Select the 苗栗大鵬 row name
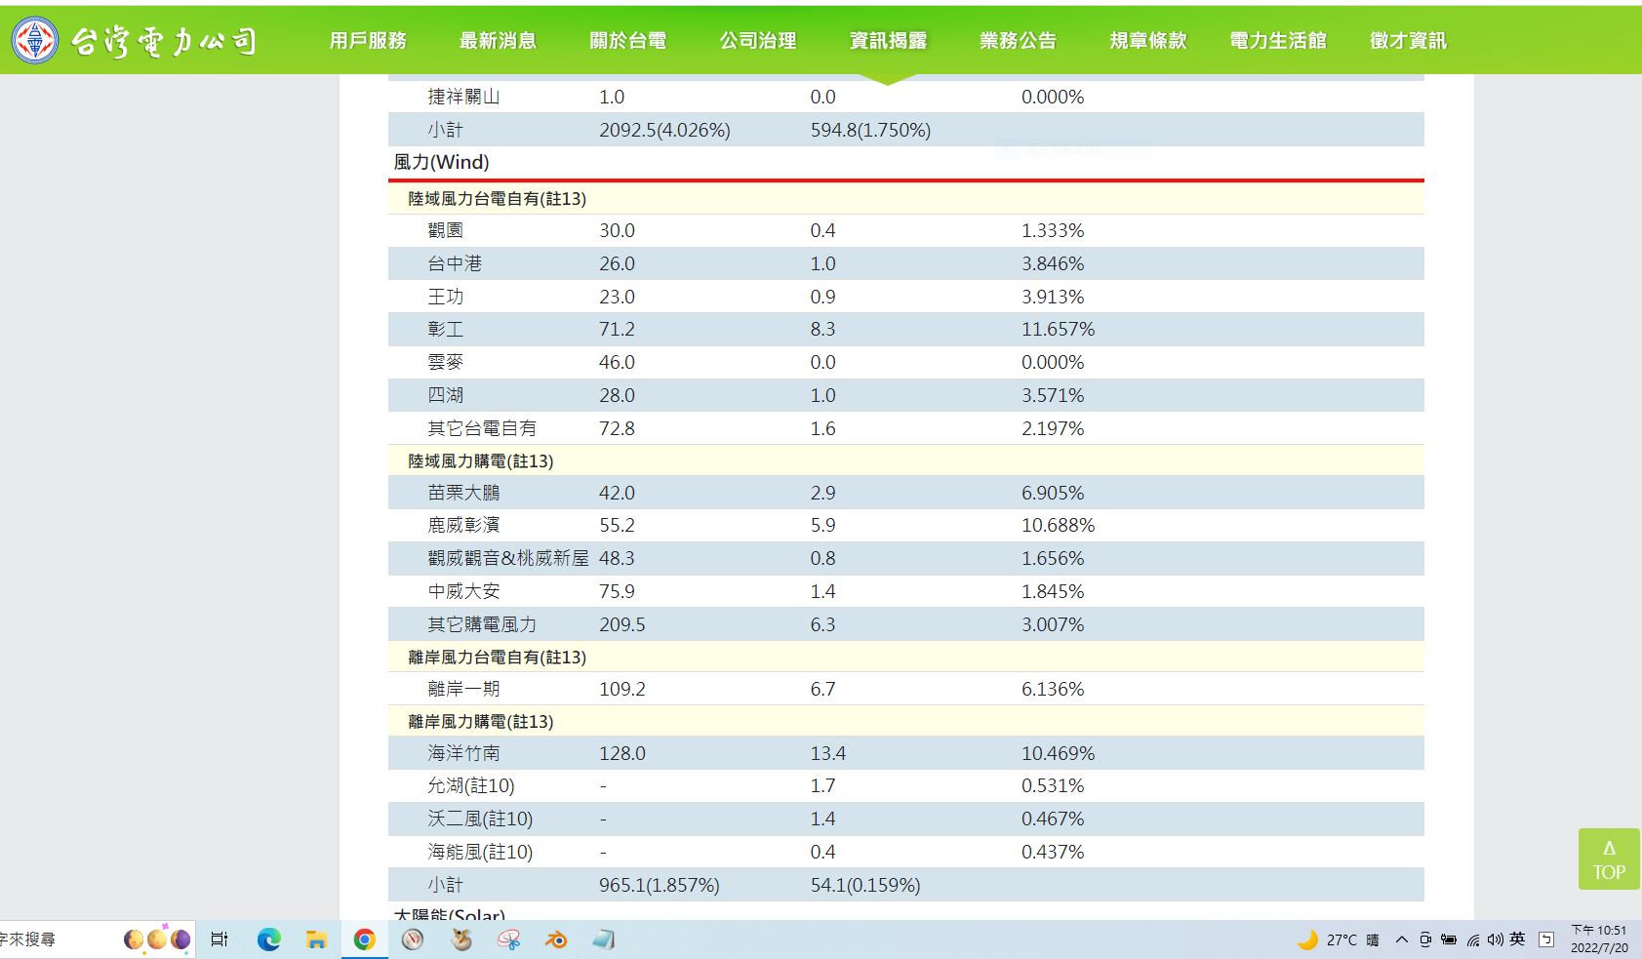 pos(463,493)
